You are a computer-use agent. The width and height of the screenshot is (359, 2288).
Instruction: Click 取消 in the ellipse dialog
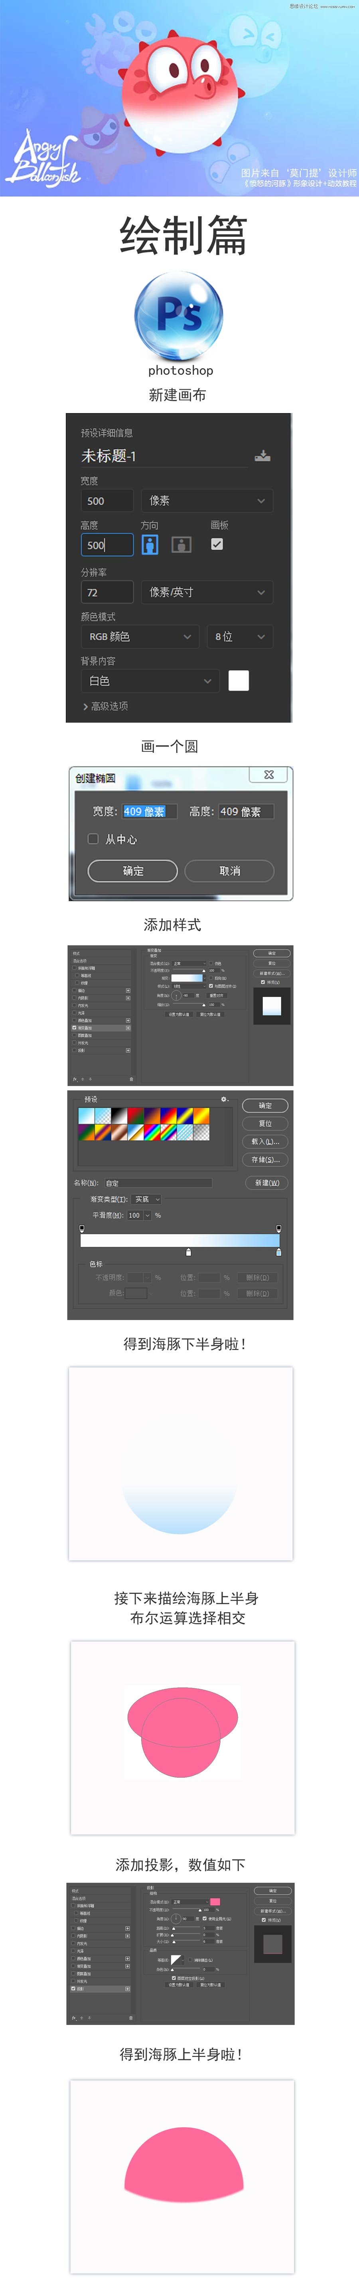pos(230,870)
